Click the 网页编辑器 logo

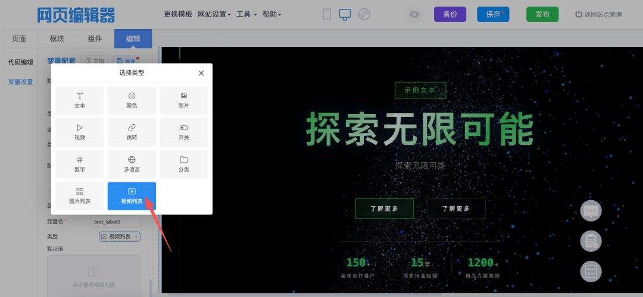pos(76,15)
